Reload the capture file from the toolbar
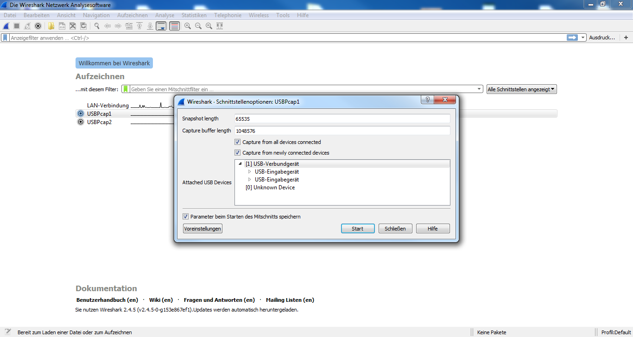 pyautogui.click(x=83, y=26)
